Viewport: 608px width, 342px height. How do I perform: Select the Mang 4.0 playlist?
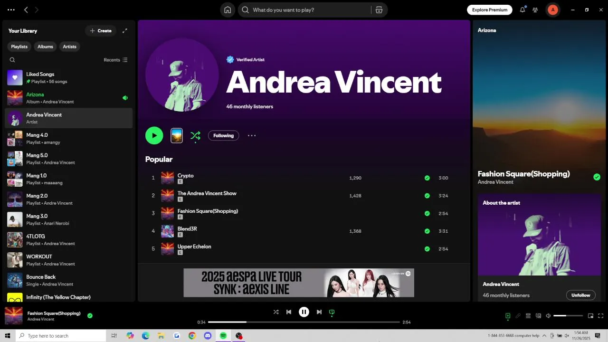68,138
